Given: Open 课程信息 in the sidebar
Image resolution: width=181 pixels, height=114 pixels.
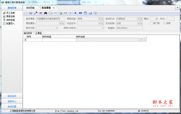Looking at the screenshot, I should 9,17.
